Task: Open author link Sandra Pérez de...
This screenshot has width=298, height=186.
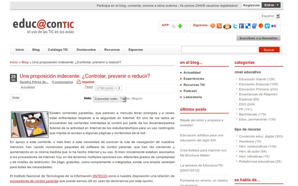Action: (x=34, y=82)
